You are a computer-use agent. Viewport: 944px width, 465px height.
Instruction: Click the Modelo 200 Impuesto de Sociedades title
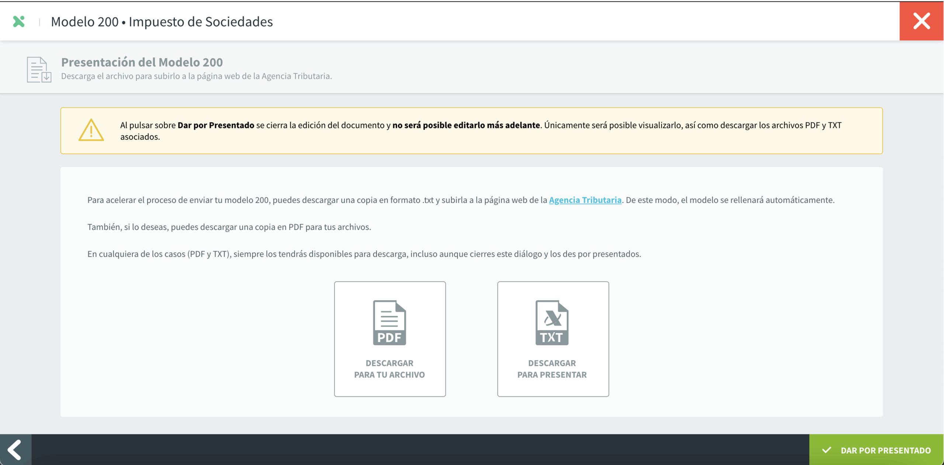coord(162,22)
